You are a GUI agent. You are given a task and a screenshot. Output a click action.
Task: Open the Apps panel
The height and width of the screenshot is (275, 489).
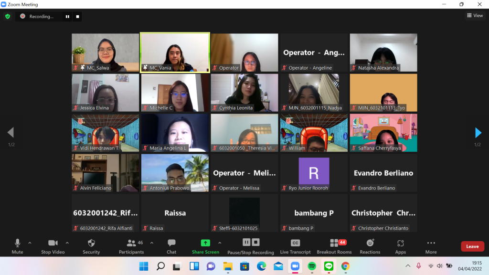(x=400, y=243)
